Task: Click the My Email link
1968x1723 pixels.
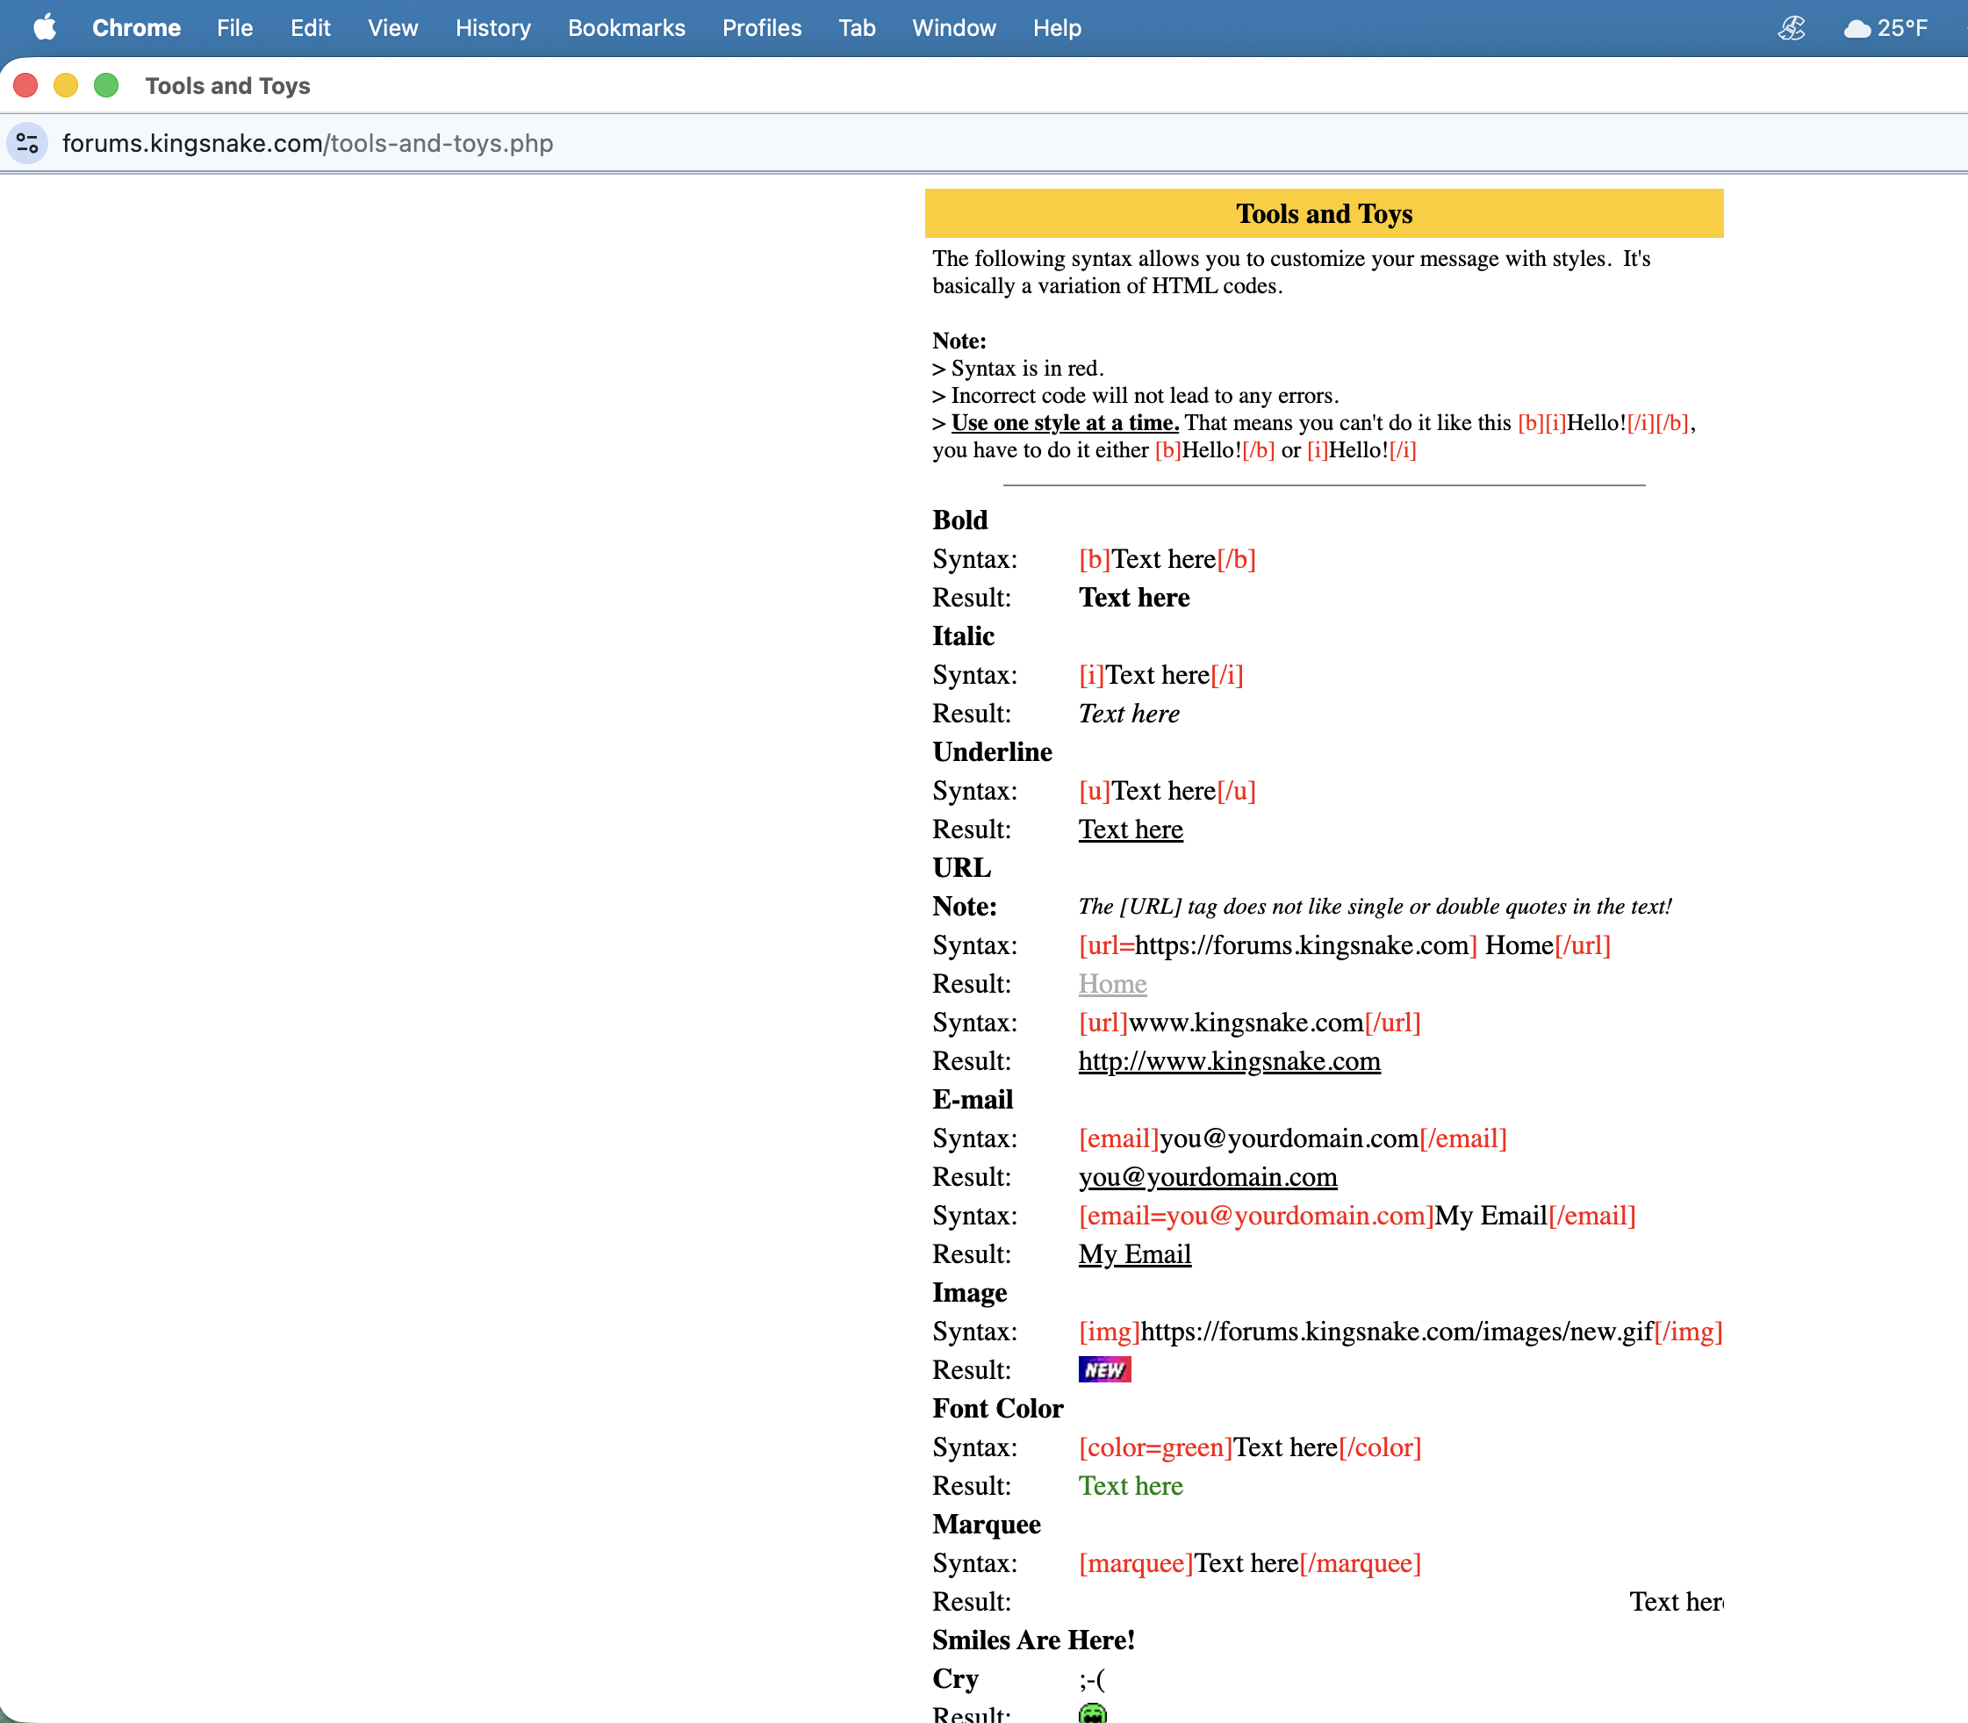Action: (1134, 1253)
